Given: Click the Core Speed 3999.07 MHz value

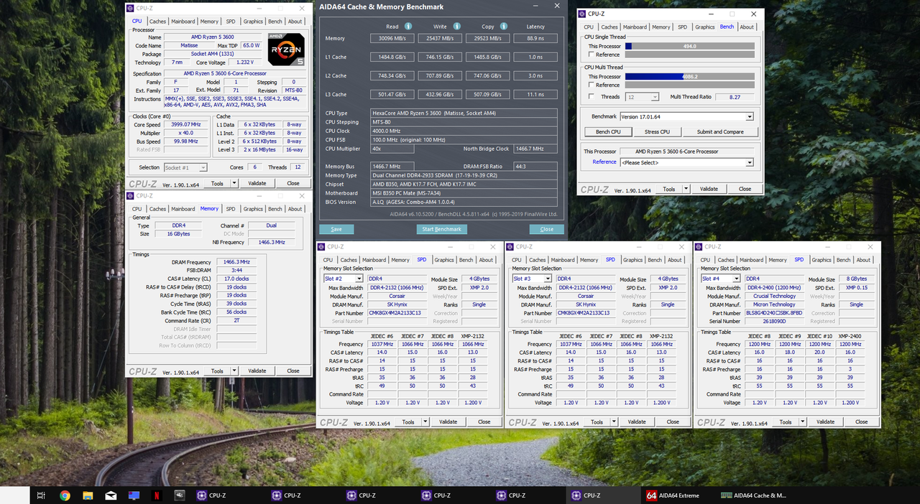Looking at the screenshot, I should tap(186, 124).
